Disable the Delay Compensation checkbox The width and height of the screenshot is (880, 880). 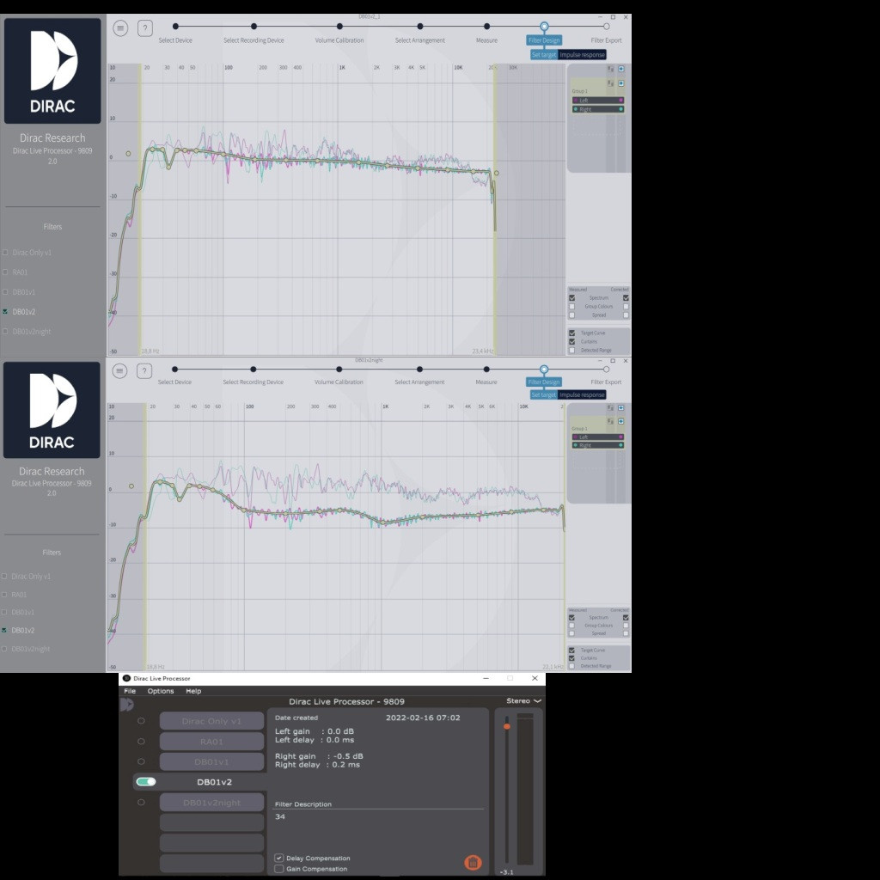click(279, 858)
